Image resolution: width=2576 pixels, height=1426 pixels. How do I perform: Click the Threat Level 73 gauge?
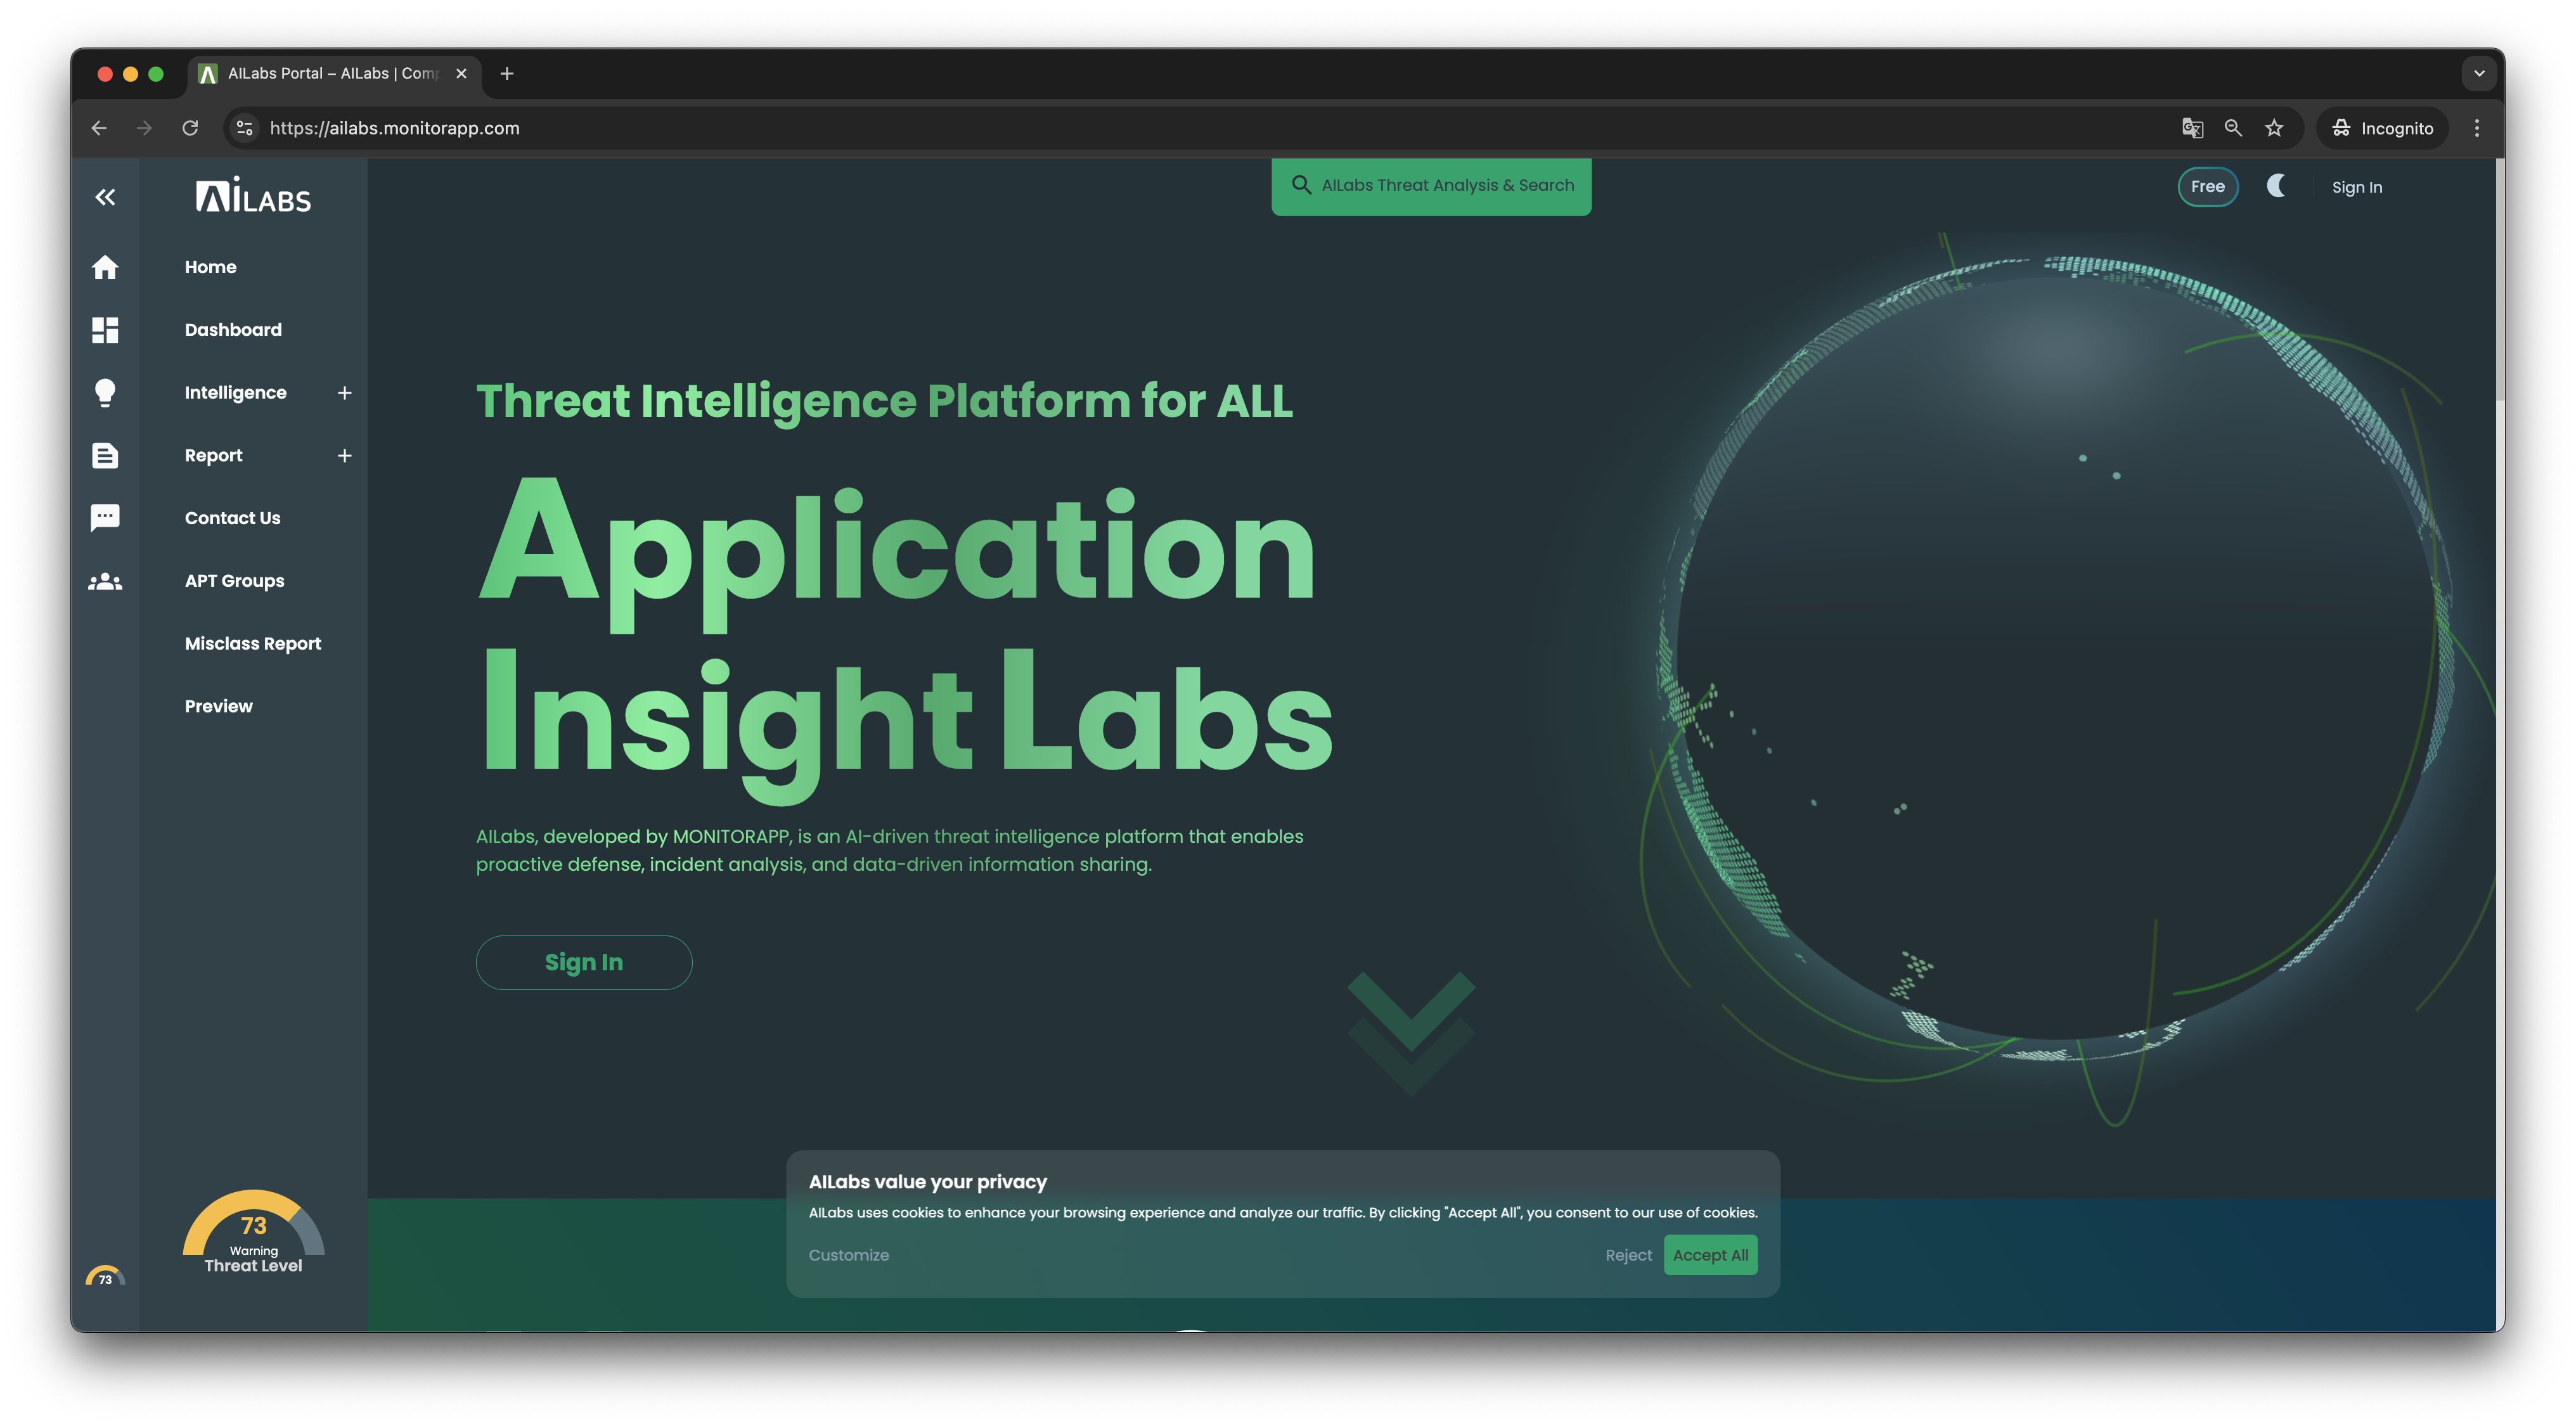[253, 1232]
